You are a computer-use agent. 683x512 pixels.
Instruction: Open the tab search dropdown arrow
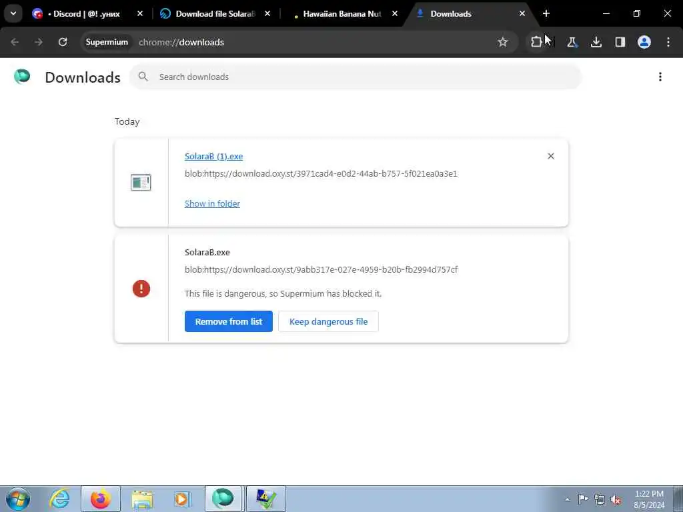tap(13, 13)
